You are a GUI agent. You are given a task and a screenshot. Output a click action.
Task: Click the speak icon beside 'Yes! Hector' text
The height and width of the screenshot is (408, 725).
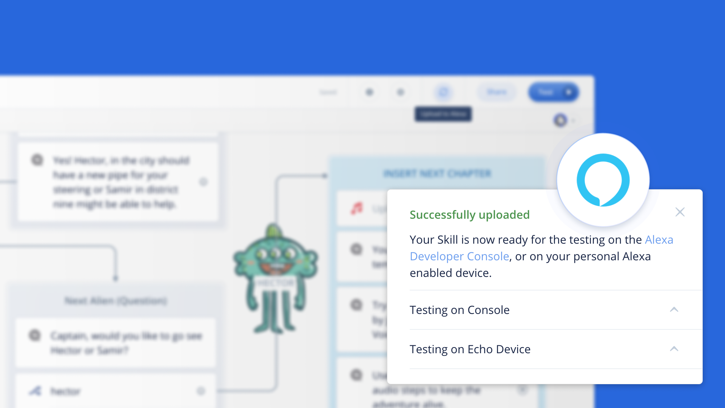(37, 160)
